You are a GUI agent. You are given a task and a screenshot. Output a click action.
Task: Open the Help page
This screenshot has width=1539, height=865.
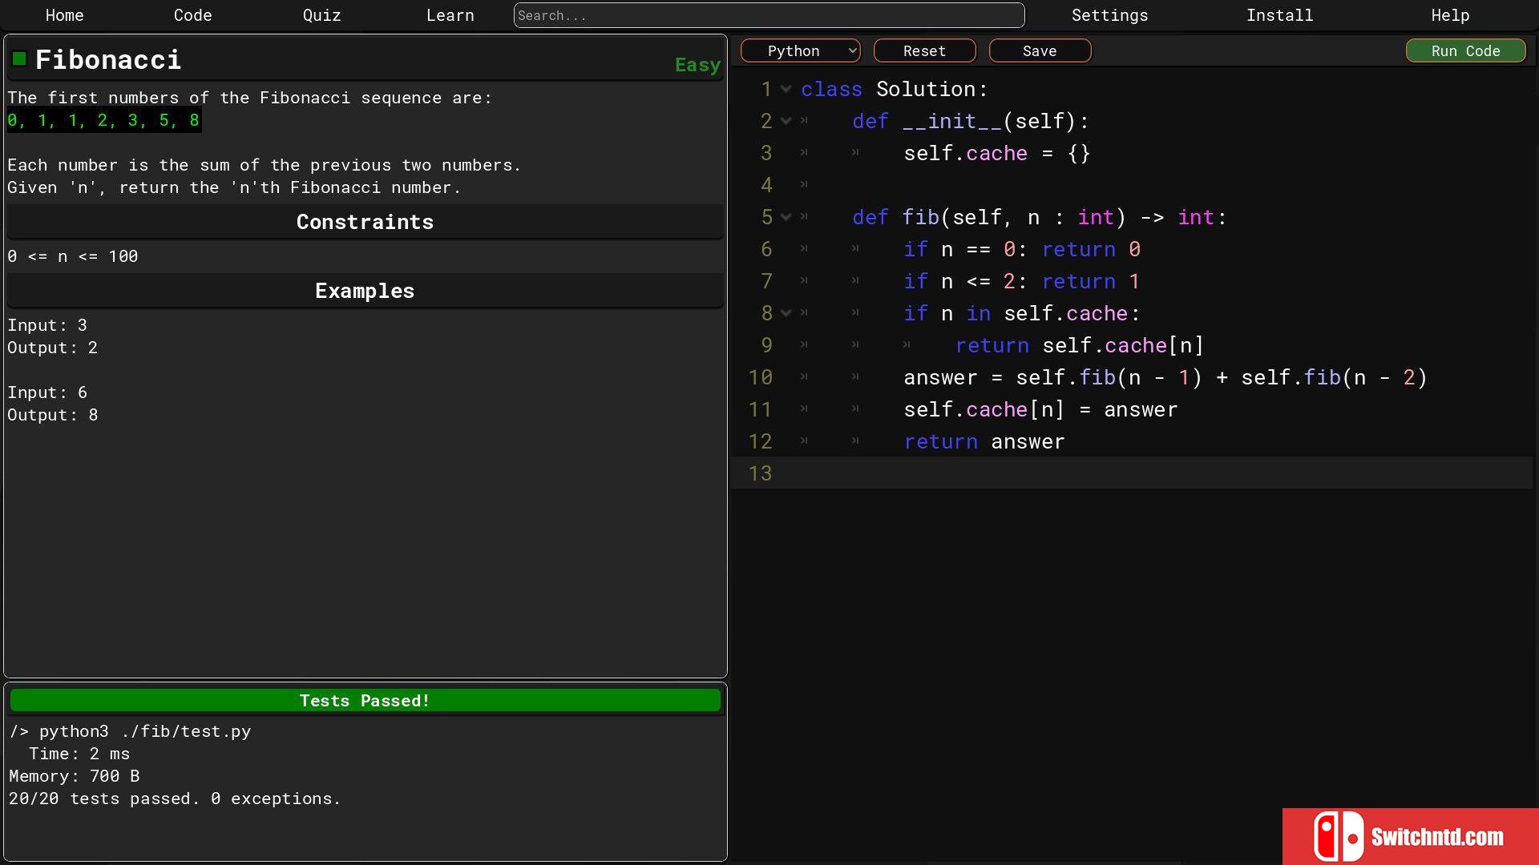click(1450, 15)
